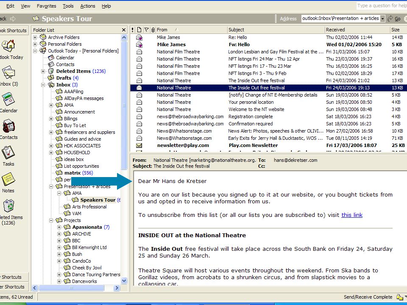Select the AllDayPA messages folder
The height and width of the screenshot is (305, 407).
click(84, 98)
